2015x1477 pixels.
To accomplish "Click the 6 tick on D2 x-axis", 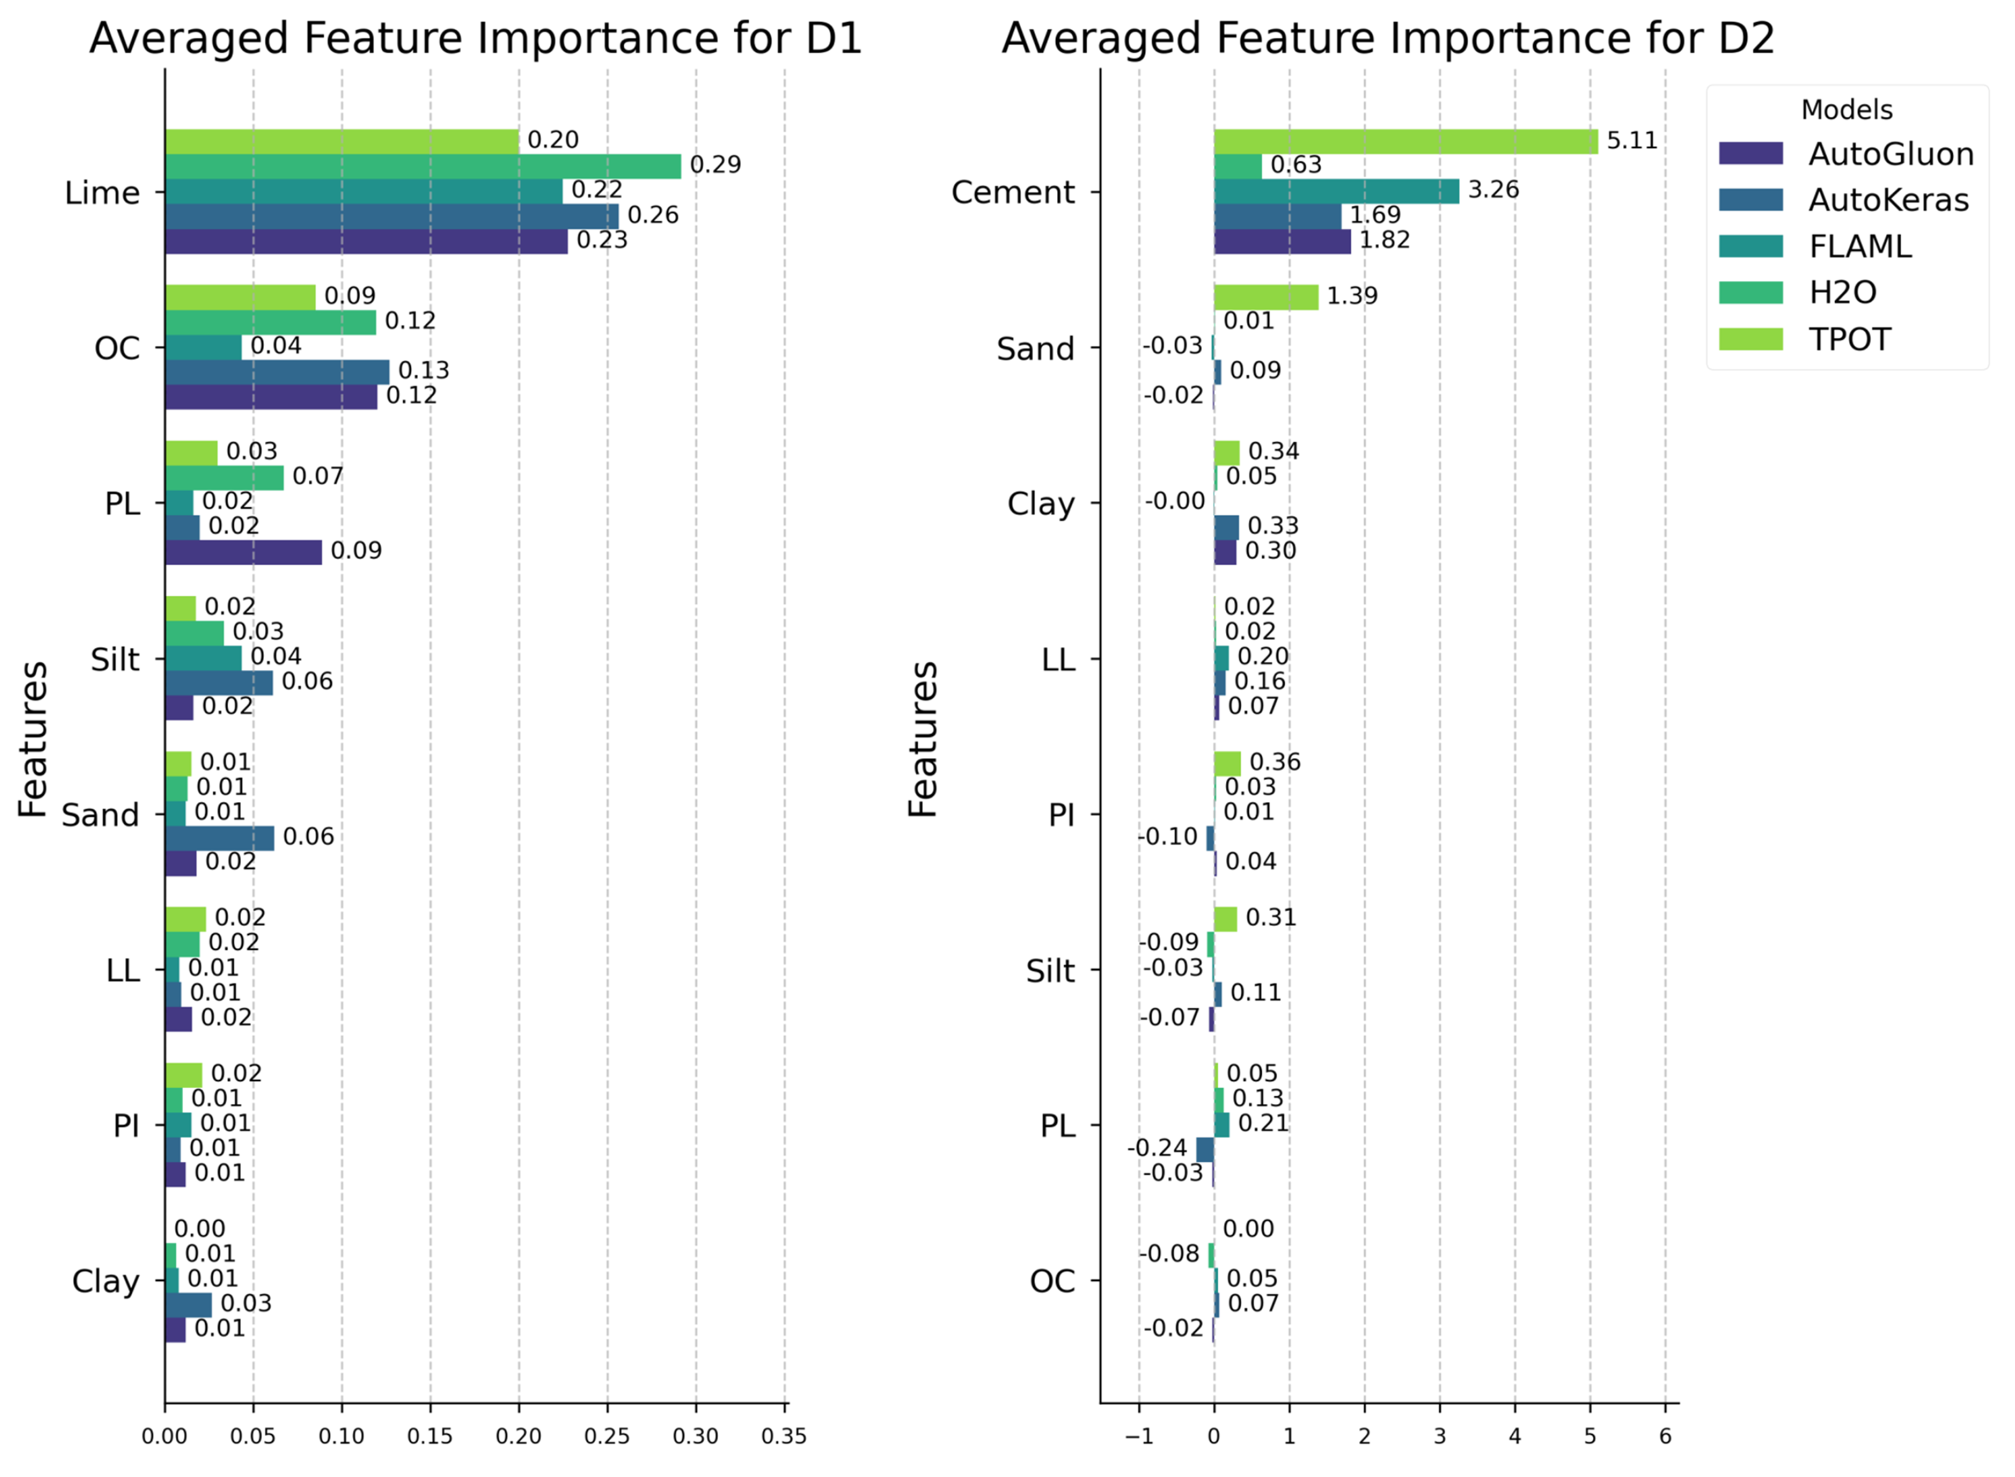I will pyautogui.click(x=1664, y=1436).
